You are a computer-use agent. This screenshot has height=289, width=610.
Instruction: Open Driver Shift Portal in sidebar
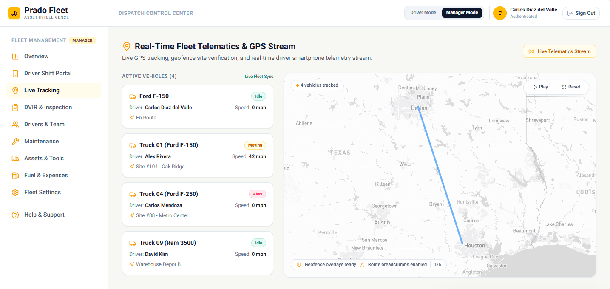[x=54, y=73]
